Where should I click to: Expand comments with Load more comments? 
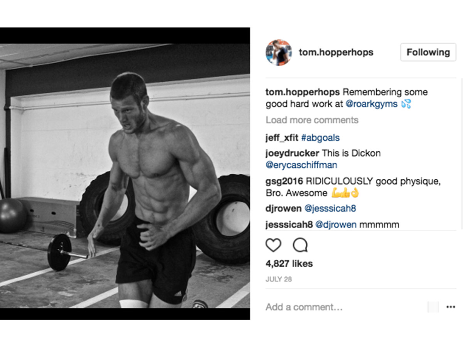312,120
